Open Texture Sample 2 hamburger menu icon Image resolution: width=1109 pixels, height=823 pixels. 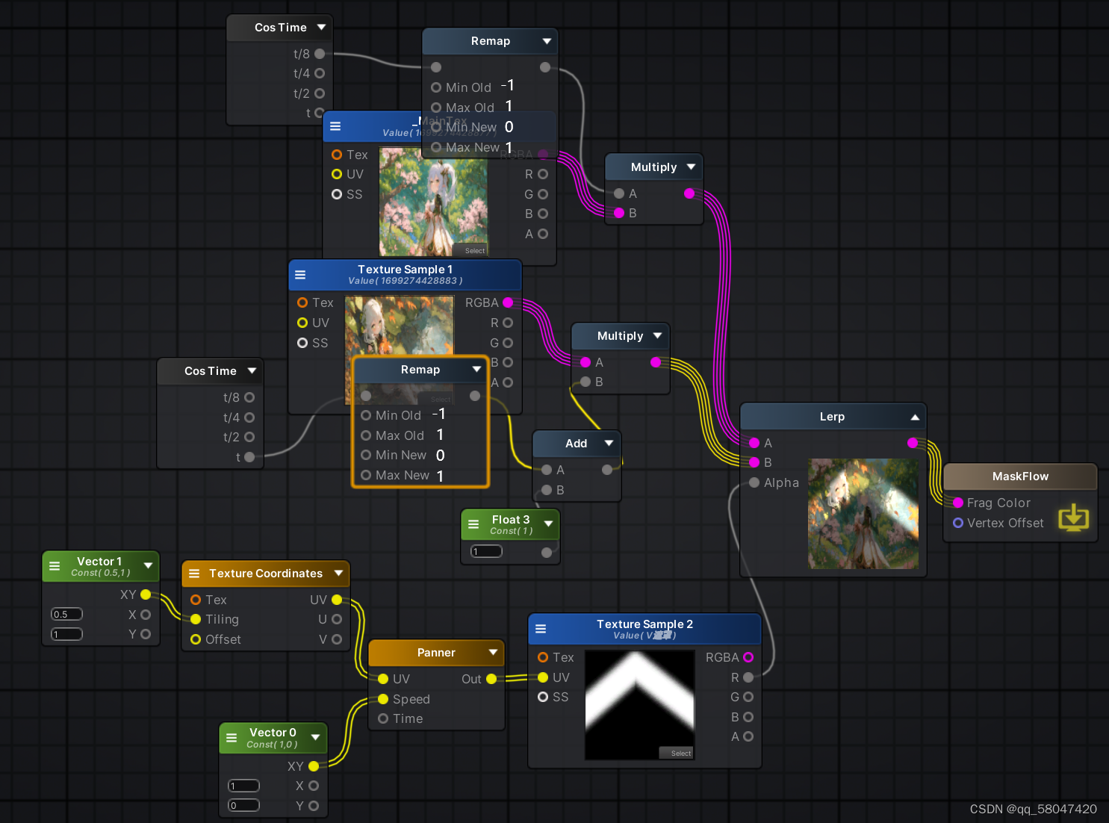(541, 629)
